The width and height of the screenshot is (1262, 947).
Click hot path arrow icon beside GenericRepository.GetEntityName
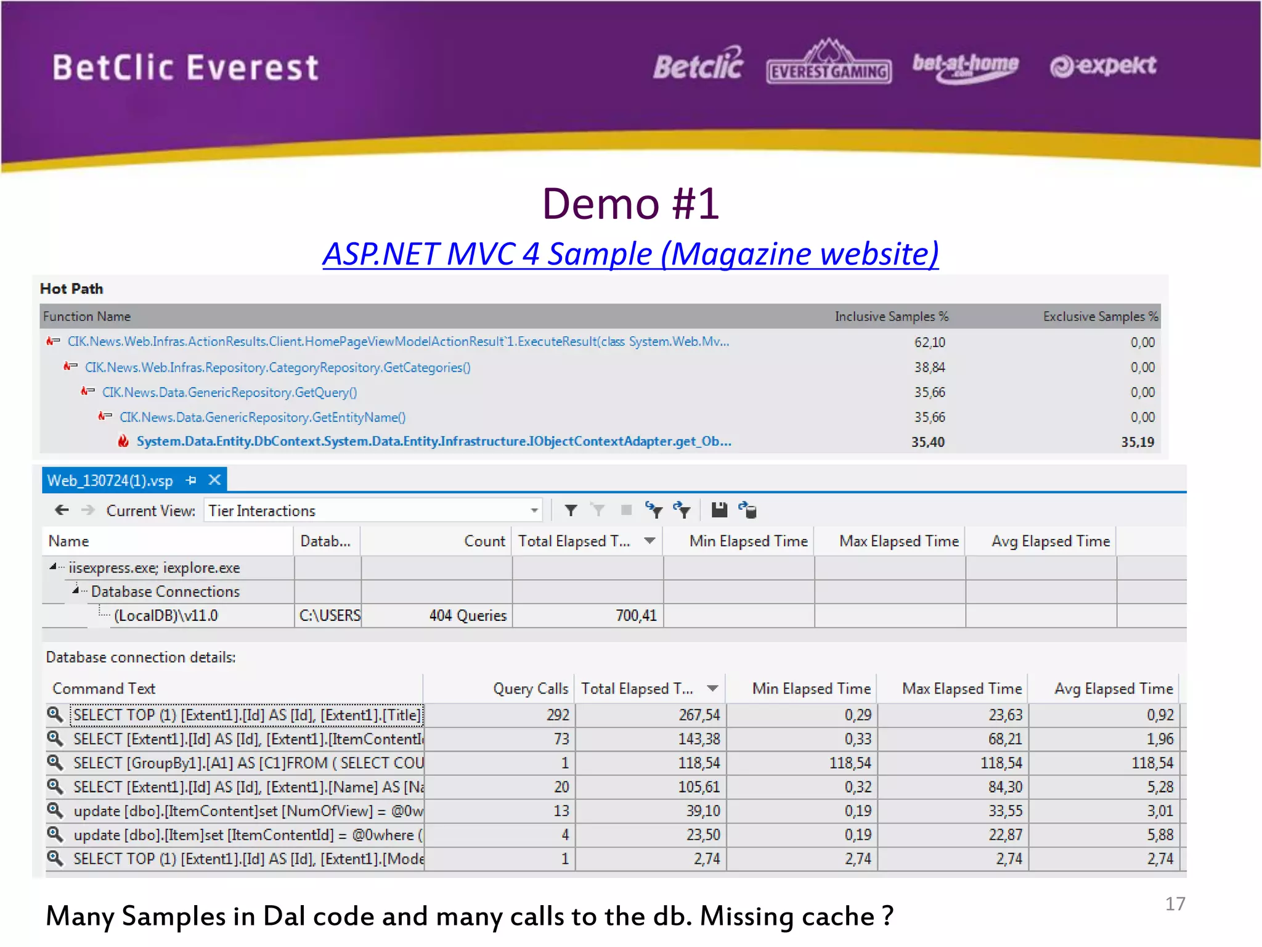[x=105, y=416]
